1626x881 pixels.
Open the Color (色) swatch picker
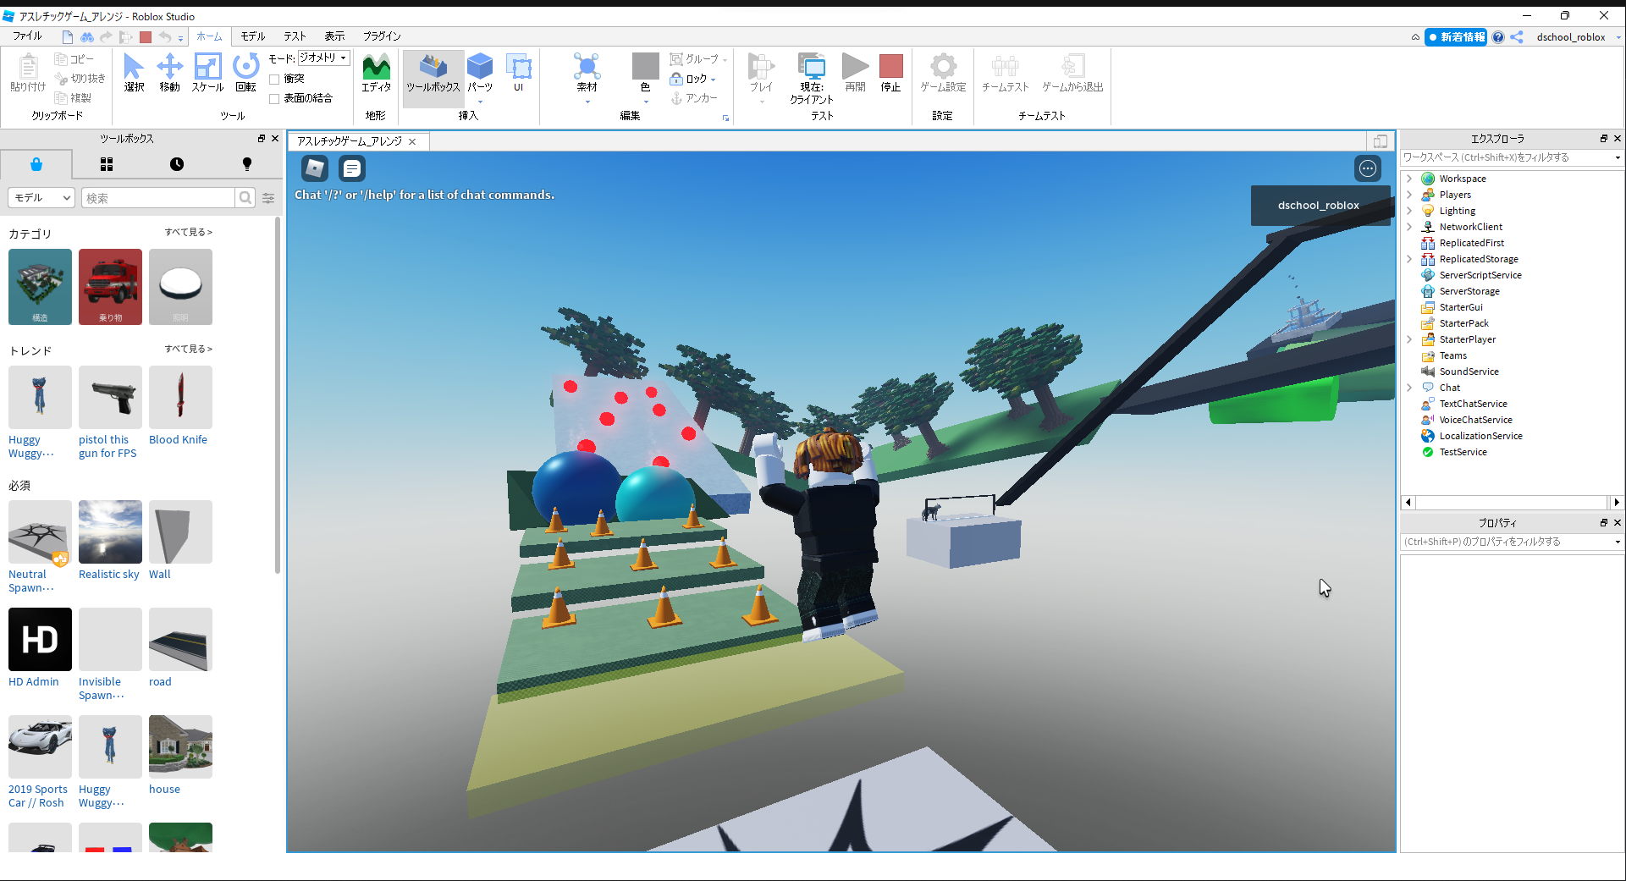pyautogui.click(x=645, y=68)
